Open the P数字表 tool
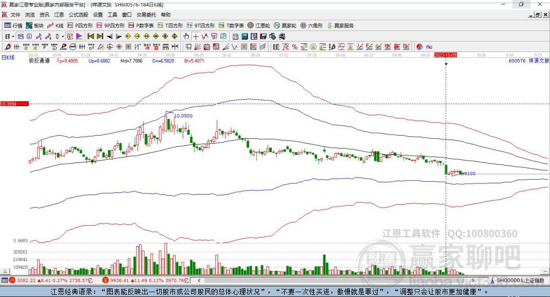The image size is (550, 297). click(141, 26)
